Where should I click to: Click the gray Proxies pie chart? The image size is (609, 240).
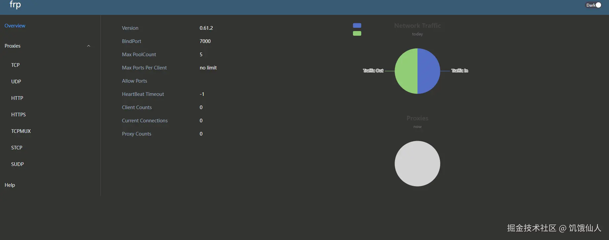coord(417,164)
